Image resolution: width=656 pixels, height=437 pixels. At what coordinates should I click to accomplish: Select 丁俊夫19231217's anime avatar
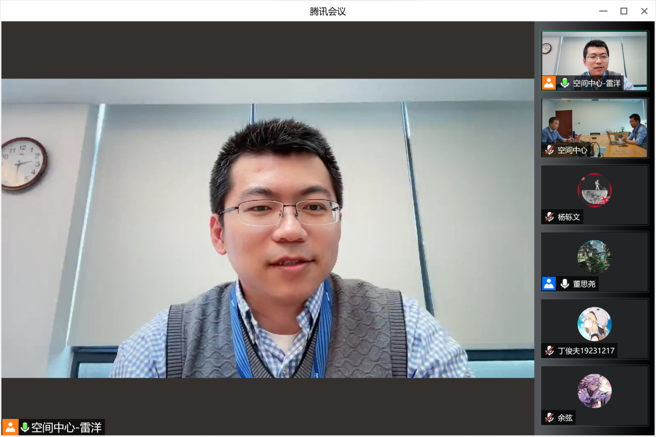point(594,324)
